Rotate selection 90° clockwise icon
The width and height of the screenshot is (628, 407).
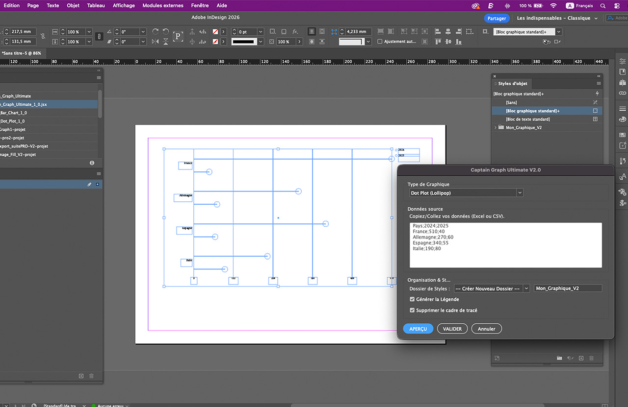pos(156,32)
